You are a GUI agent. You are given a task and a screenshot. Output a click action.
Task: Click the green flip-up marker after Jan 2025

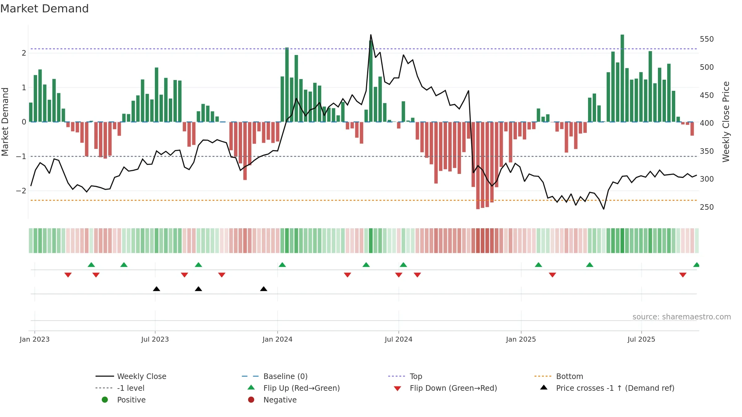(539, 265)
